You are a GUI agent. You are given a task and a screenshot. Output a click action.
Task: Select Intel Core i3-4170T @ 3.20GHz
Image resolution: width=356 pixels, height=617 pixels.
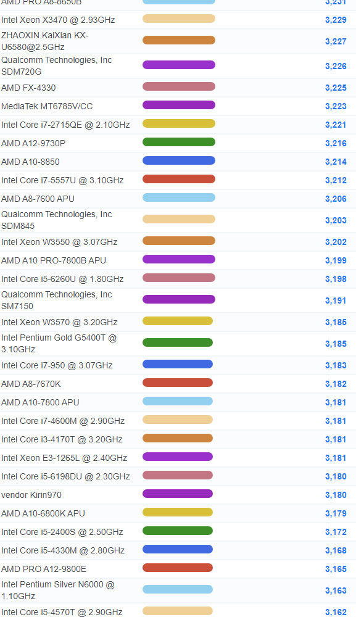tap(62, 439)
